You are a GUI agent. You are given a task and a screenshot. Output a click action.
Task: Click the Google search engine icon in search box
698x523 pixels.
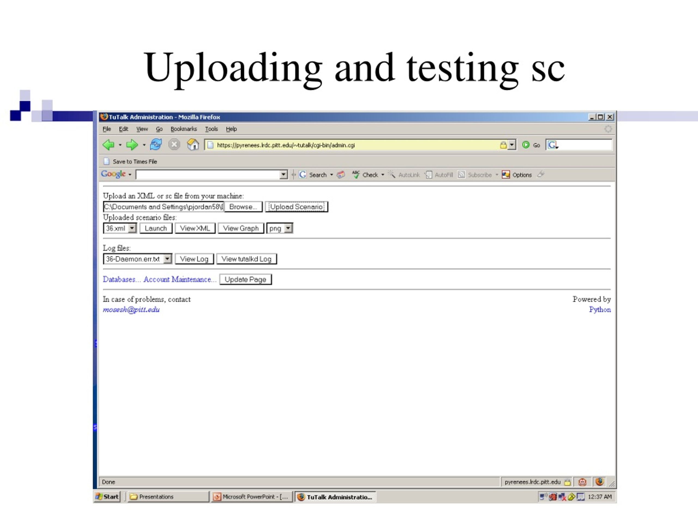552,145
